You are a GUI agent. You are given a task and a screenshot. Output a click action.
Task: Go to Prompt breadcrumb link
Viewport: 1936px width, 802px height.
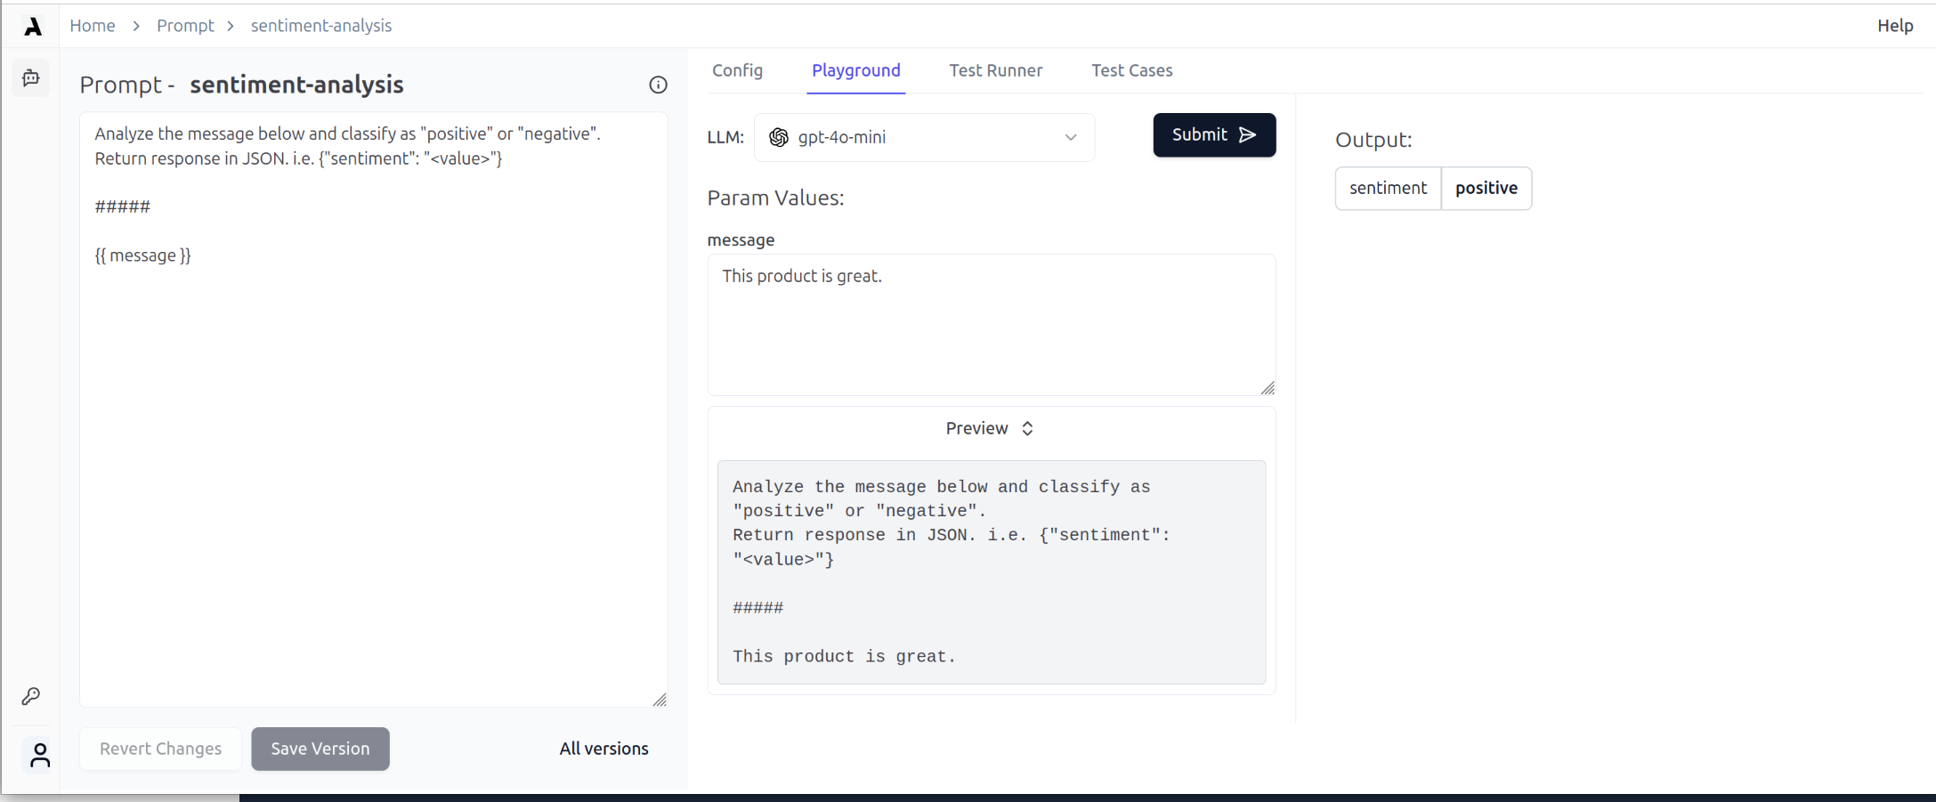(x=185, y=26)
